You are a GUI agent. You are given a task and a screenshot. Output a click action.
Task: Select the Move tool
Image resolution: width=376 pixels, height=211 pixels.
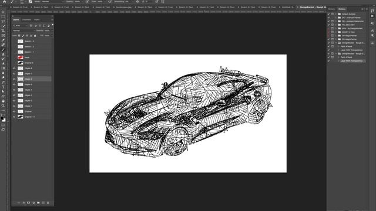coord(3,12)
